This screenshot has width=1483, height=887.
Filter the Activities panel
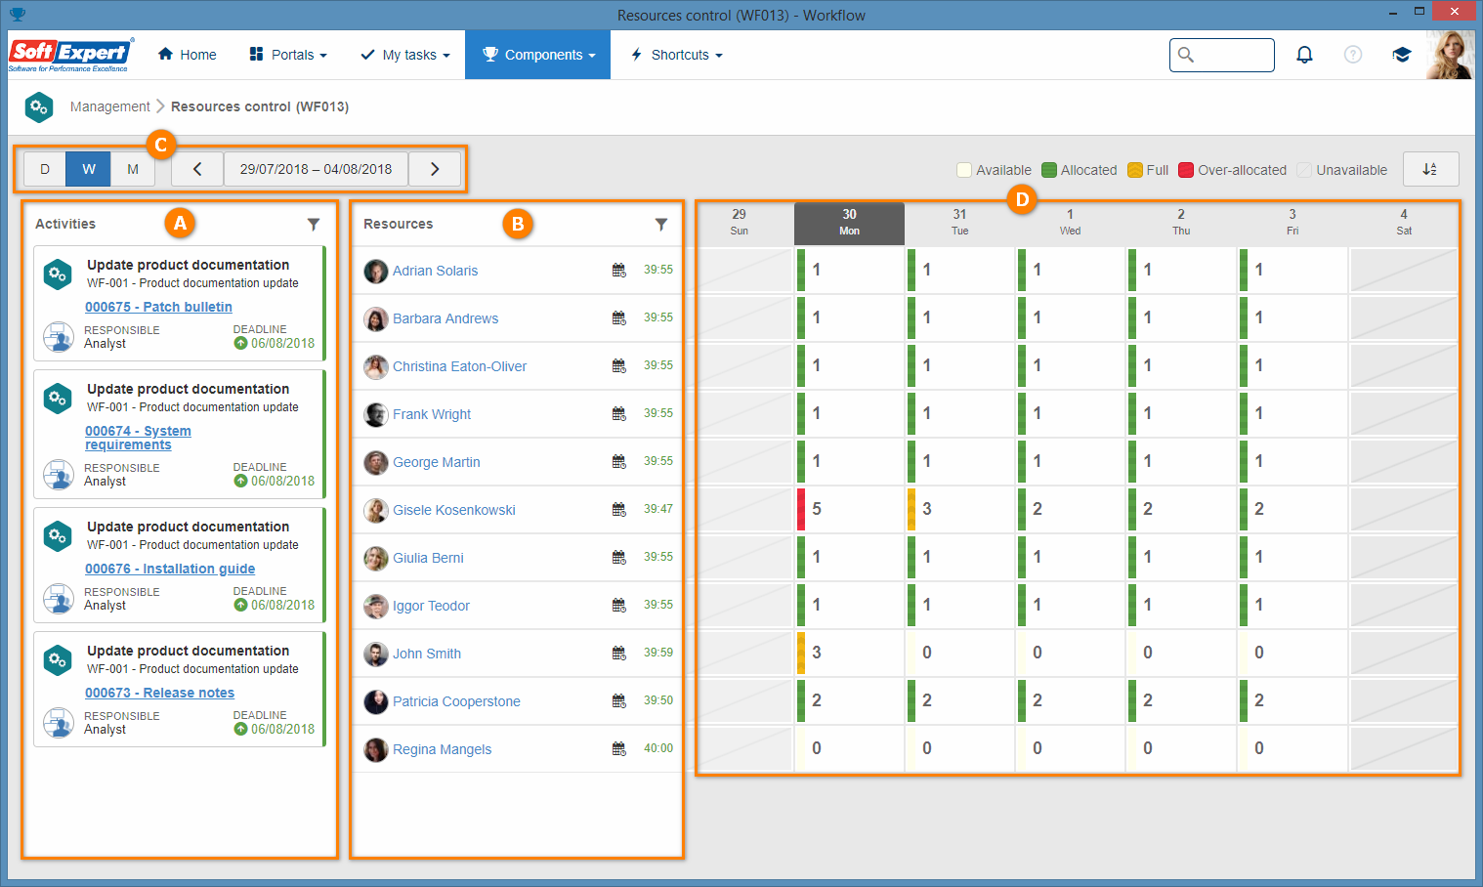pos(314,224)
